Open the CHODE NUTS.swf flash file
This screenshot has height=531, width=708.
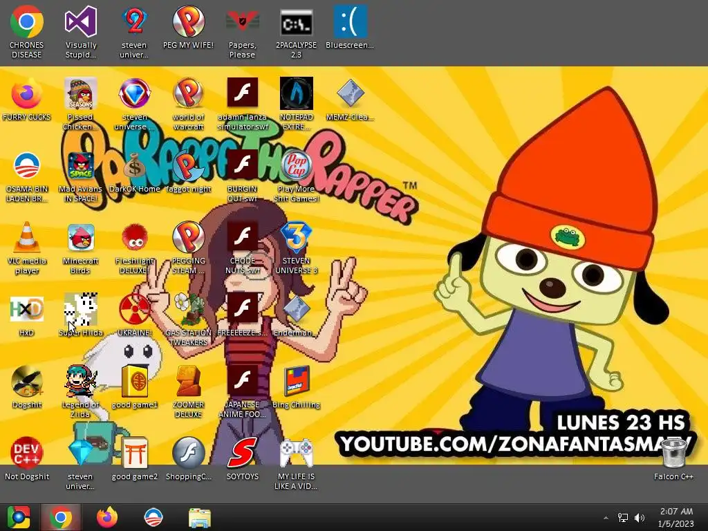pos(243,238)
